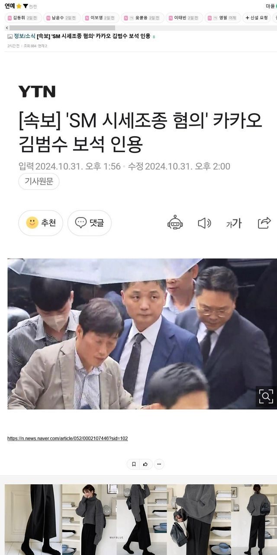Click the 신설 요청 button

256,18
